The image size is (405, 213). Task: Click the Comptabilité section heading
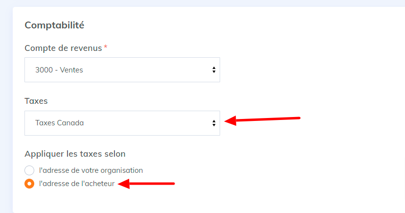pos(54,25)
